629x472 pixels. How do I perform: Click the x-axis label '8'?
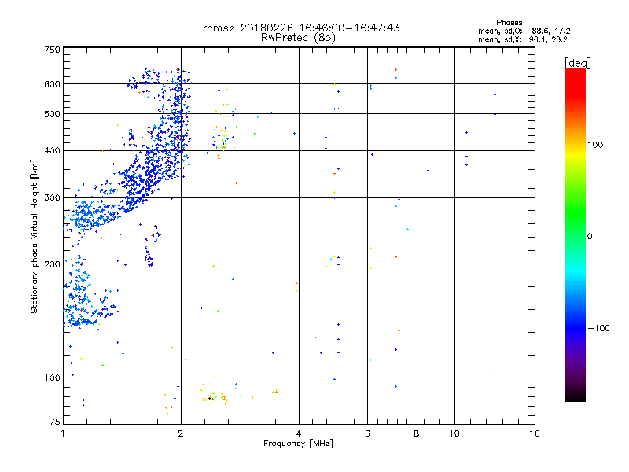[x=417, y=433]
